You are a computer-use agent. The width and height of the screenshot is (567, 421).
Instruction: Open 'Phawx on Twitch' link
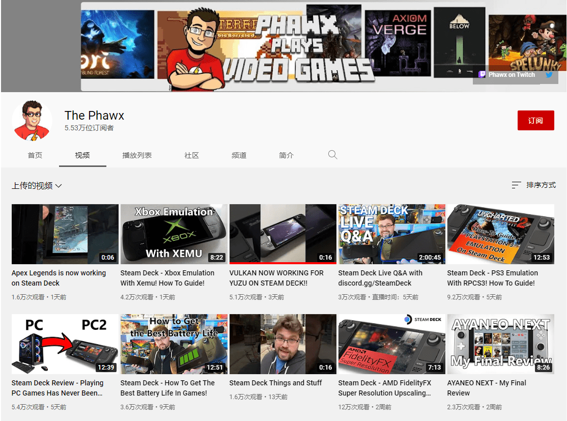click(512, 75)
